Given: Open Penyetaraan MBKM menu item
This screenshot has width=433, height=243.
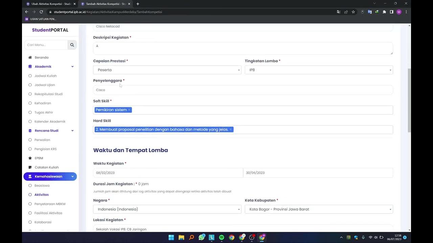Looking at the screenshot, I should point(50,204).
